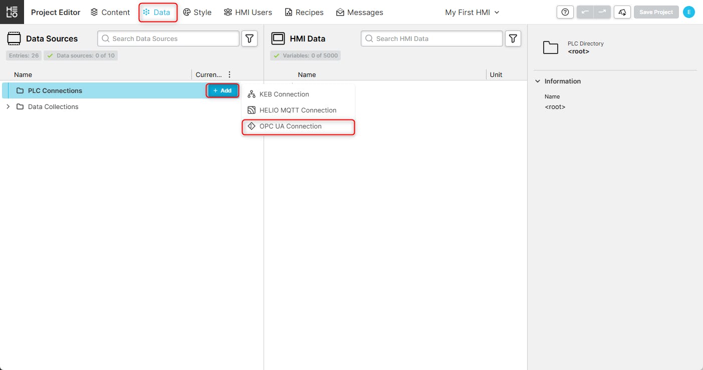
Task: Click the undo arrow button
Action: tap(585, 12)
